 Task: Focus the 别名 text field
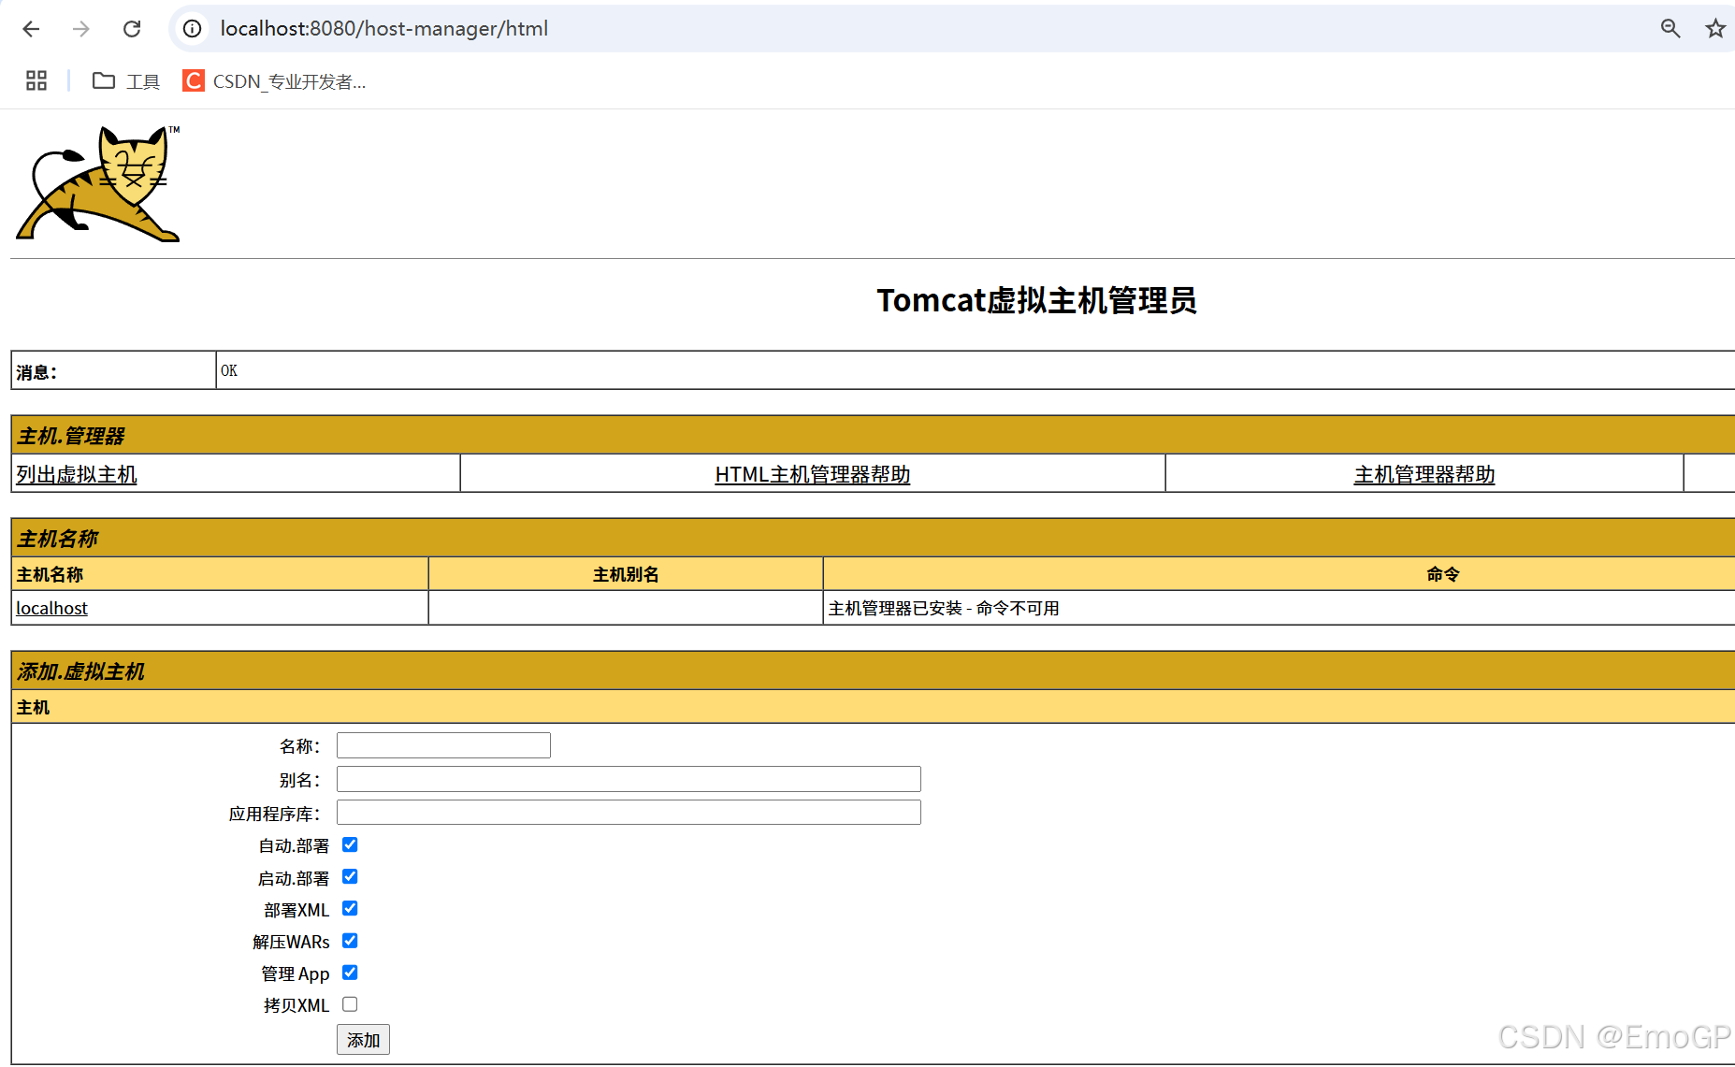point(629,779)
